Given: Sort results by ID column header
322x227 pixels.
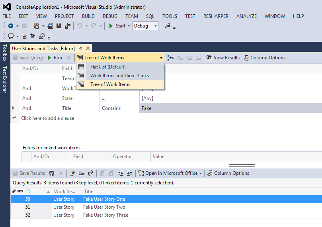Looking at the screenshot, I should (38, 192).
